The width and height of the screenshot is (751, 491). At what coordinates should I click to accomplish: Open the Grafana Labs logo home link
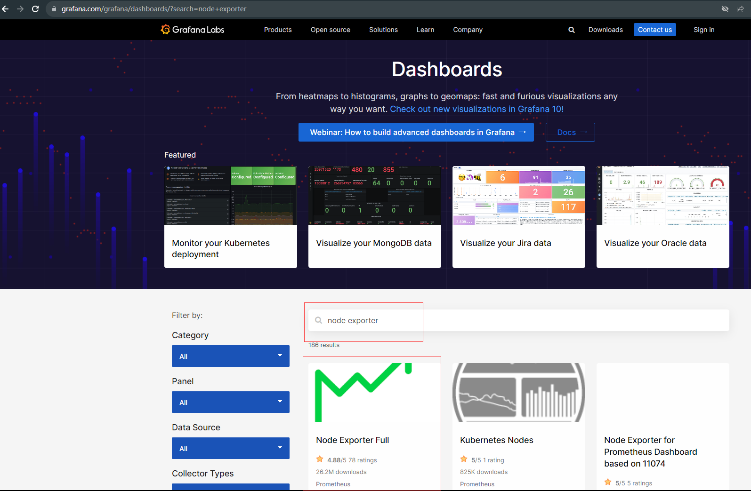pyautogui.click(x=192, y=30)
